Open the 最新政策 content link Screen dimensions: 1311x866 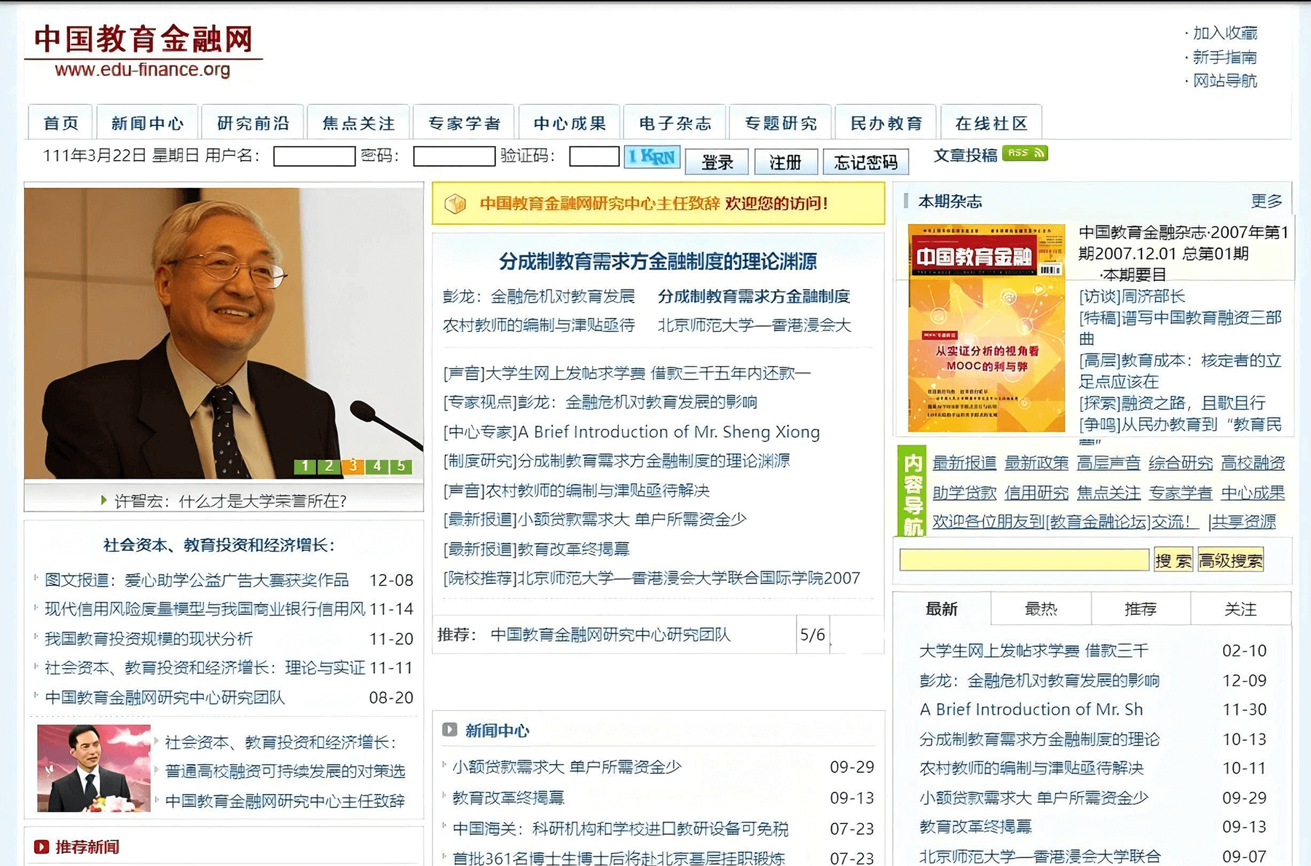1036,463
